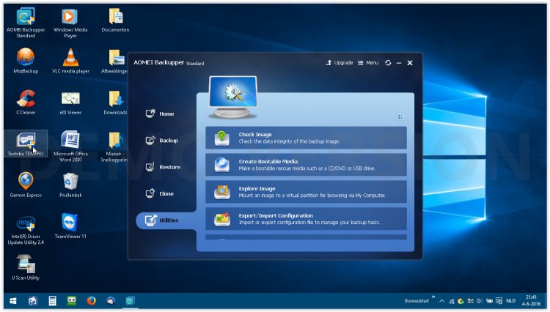Open the Windows Start menu
Image resolution: width=550 pixels, height=312 pixels.
pyautogui.click(x=13, y=301)
